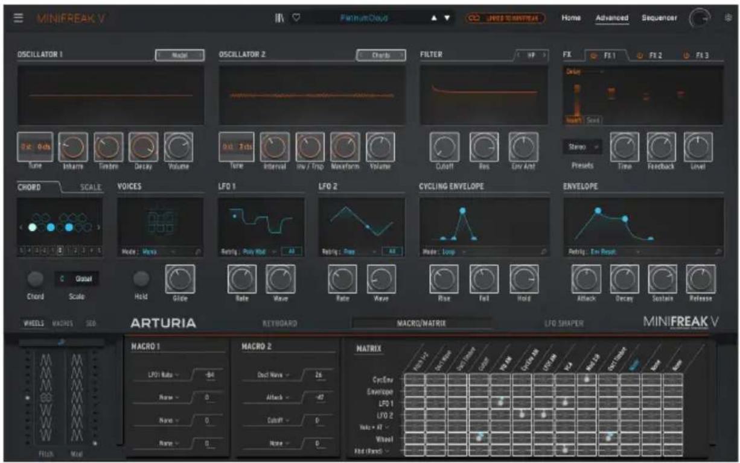The image size is (740, 463).
Task: Click Macro 2 Osc1 Wave amount 26
Action: 319,375
